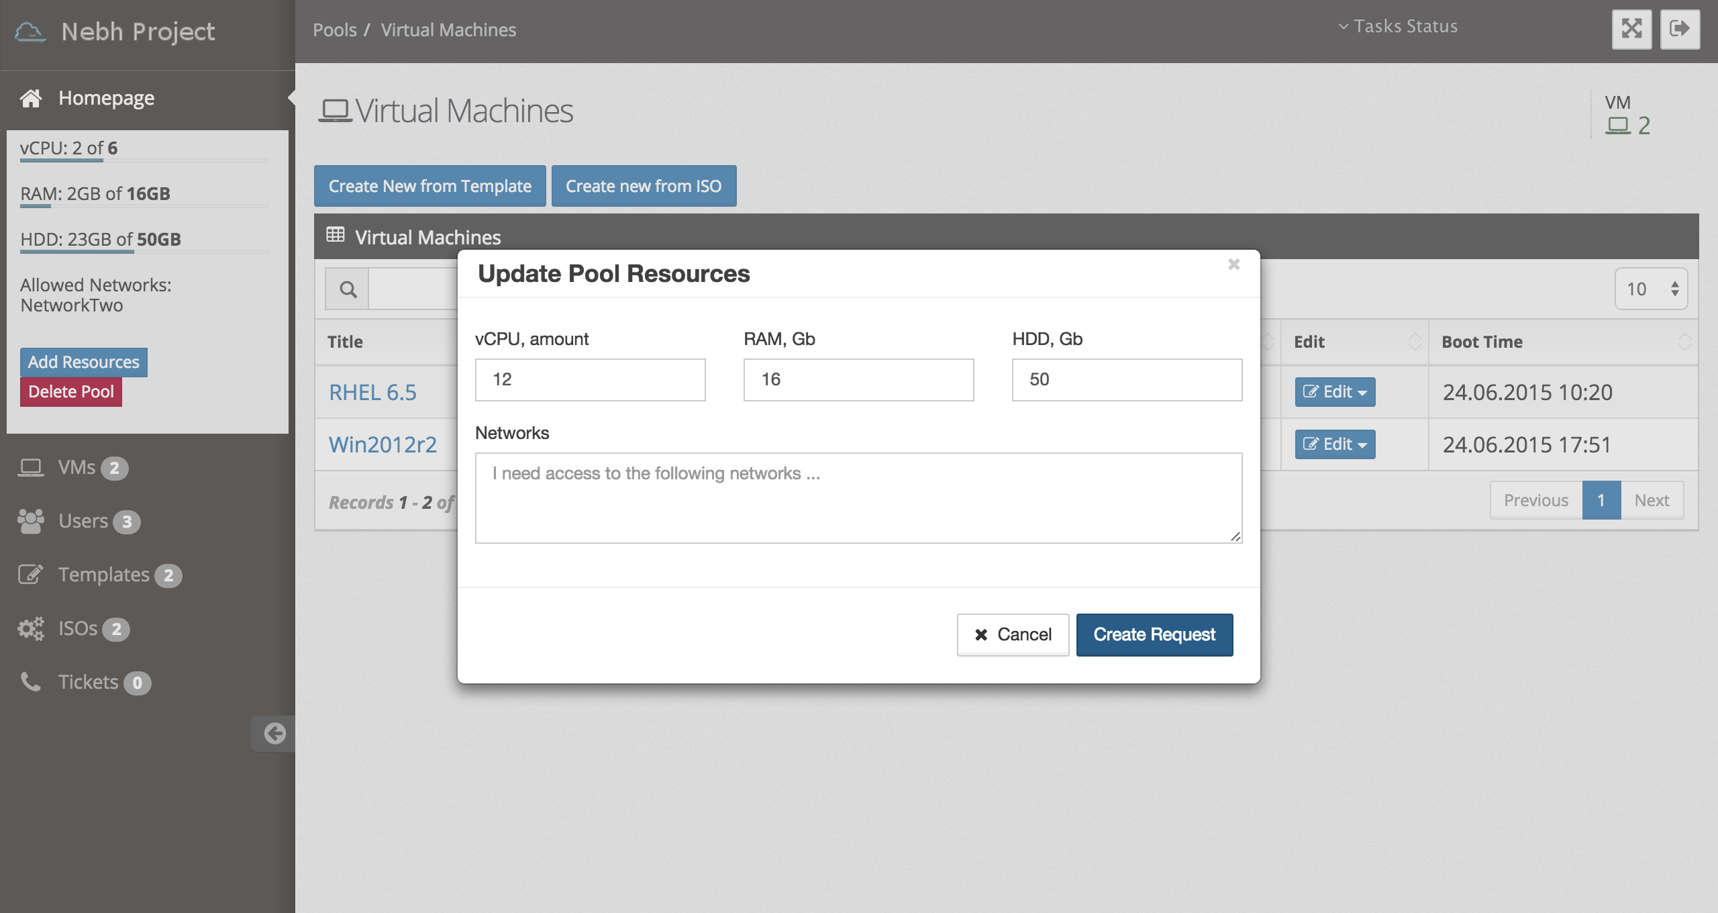Open Edit dropdown for Win2012r2
Image resolution: width=1718 pixels, height=913 pixels.
[1334, 444]
